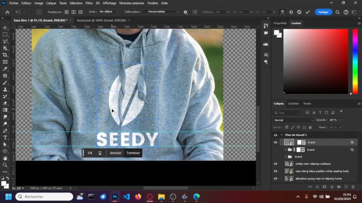This screenshot has width=362, height=203.
Task: Show the plain brand folder layer
Action: click(x=275, y=157)
